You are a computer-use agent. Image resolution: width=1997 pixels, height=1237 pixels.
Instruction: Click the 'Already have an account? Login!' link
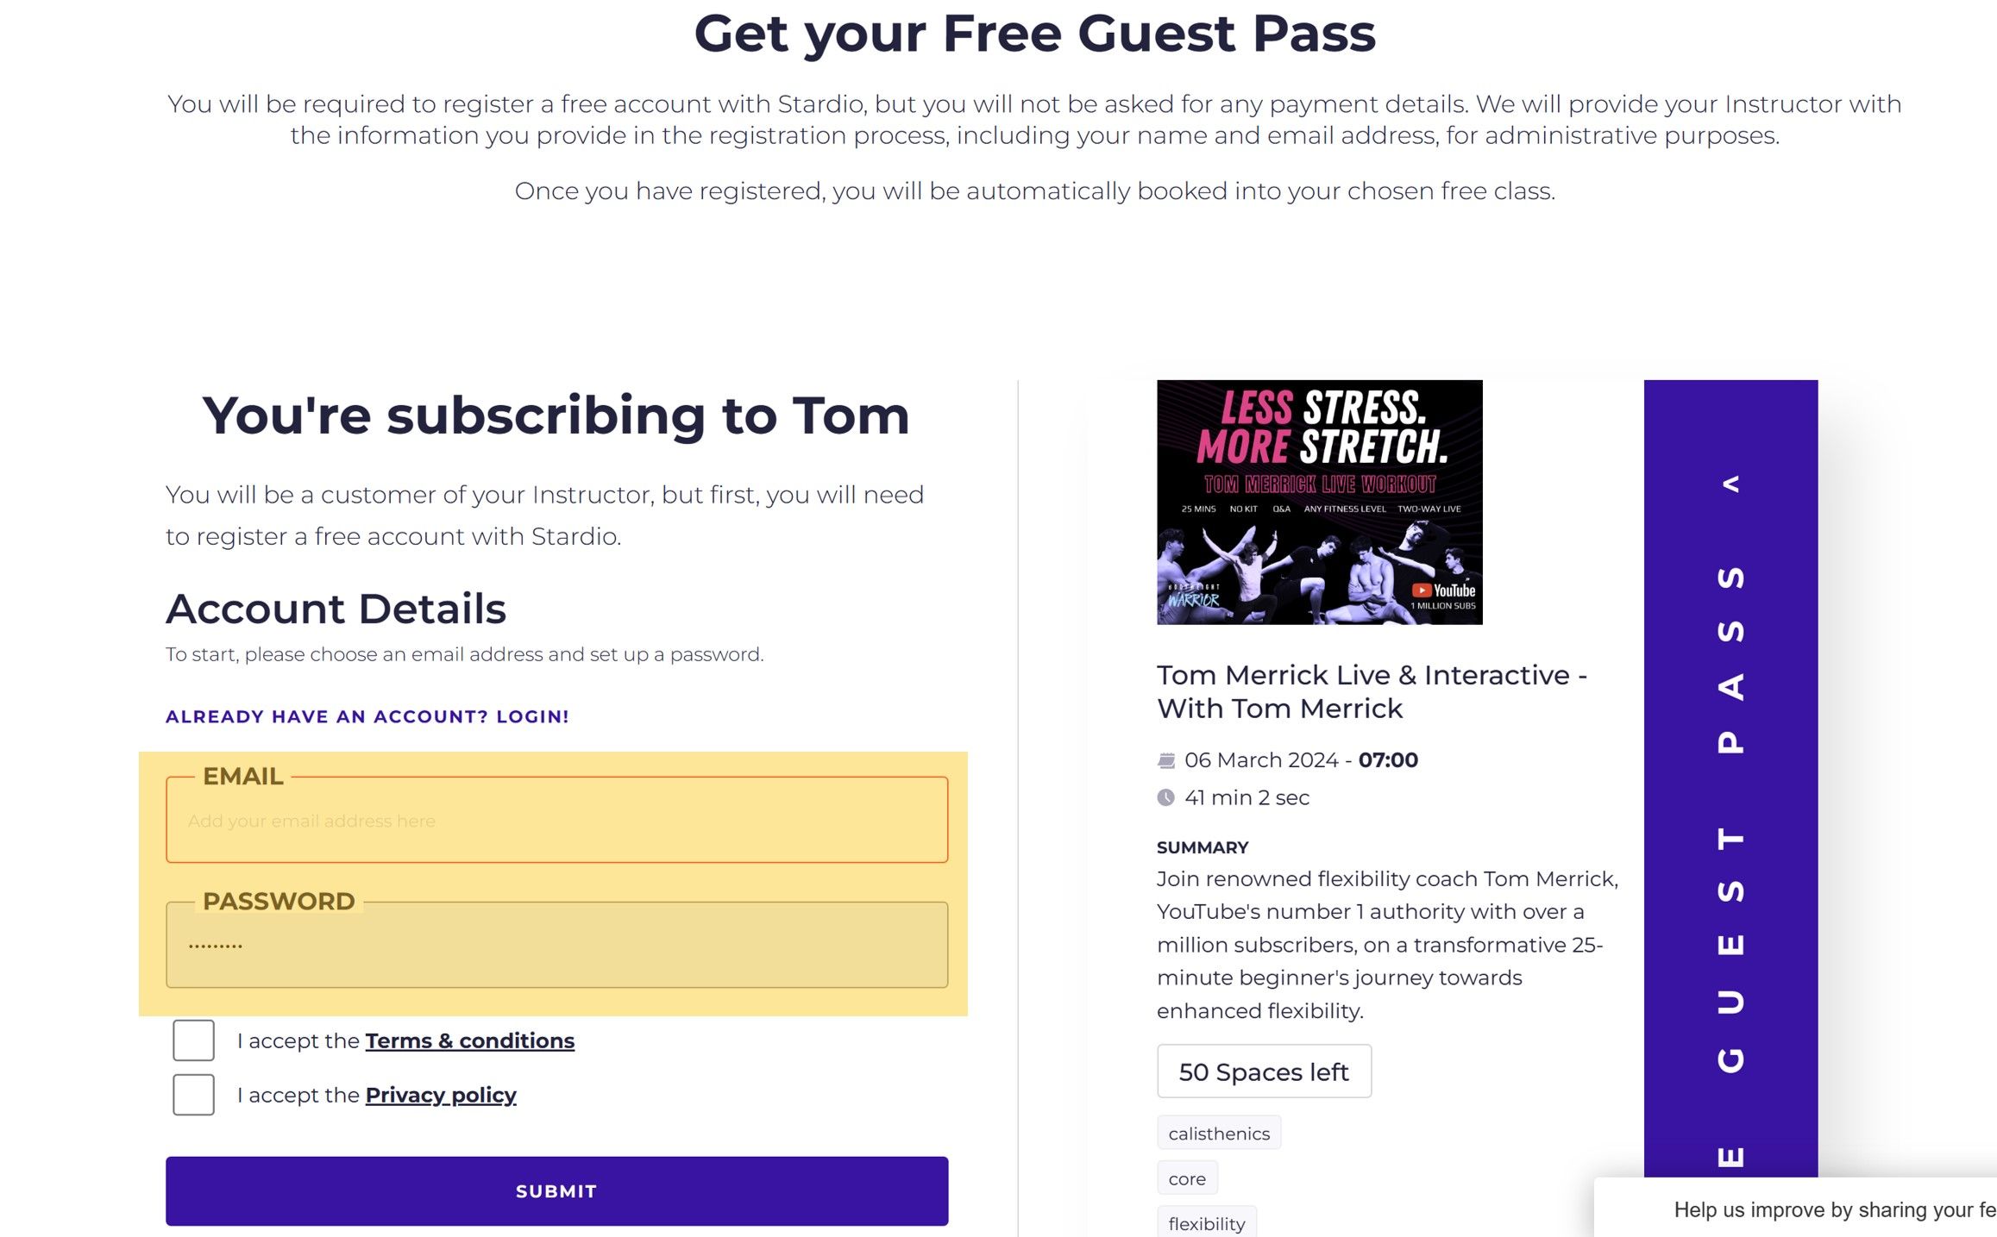tap(367, 716)
